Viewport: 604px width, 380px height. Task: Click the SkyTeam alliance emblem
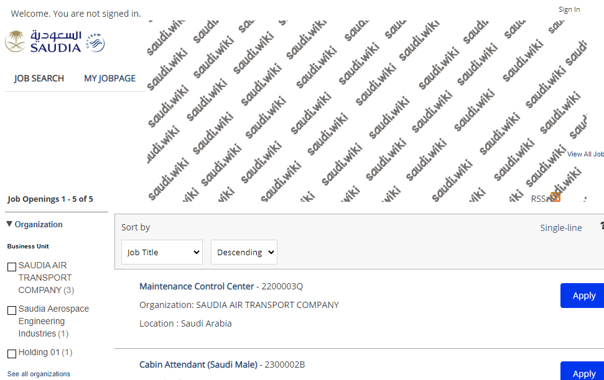click(x=95, y=43)
